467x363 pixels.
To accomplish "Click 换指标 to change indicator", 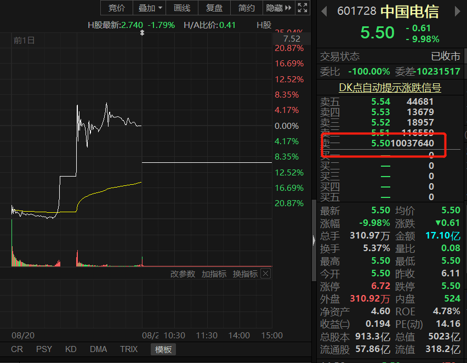I will click(245, 274).
